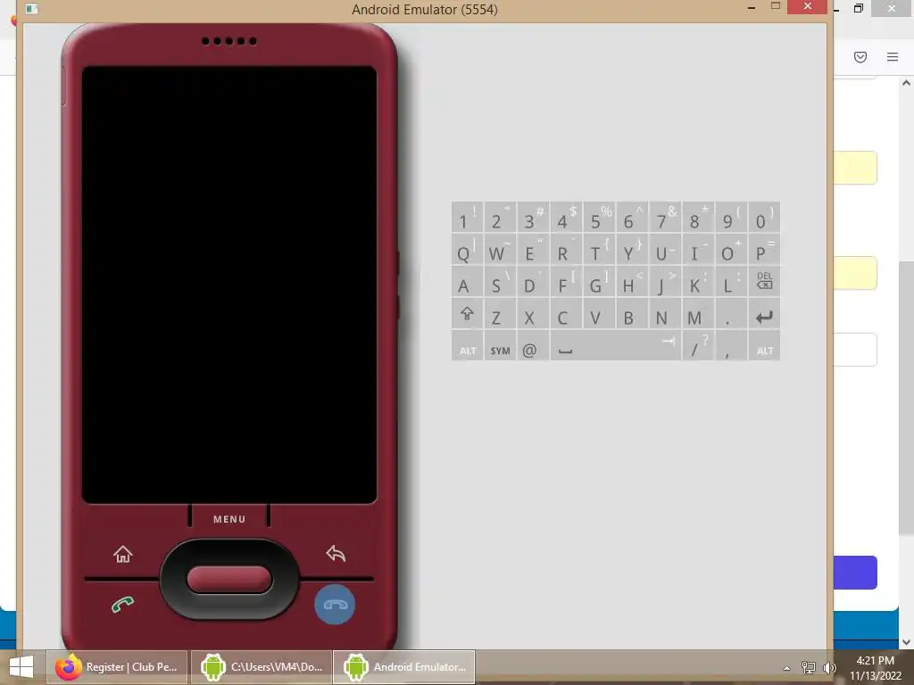The image size is (914, 685).
Task: Click the blue End Call button
Action: click(336, 605)
